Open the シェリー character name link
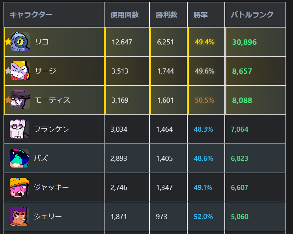The height and width of the screenshot is (234, 293). click(x=48, y=216)
